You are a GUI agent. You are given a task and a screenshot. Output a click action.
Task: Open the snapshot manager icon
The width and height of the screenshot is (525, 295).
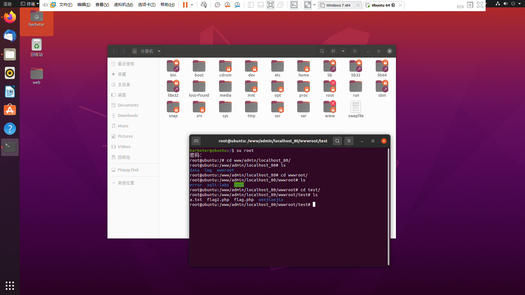tap(237, 5)
